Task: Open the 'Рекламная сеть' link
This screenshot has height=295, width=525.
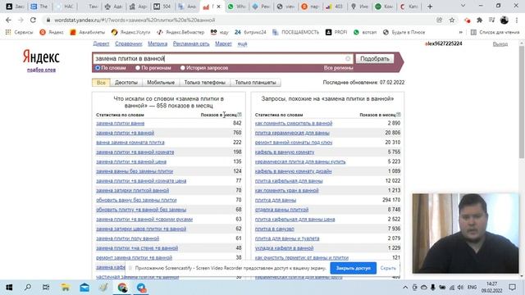Action: coord(191,43)
